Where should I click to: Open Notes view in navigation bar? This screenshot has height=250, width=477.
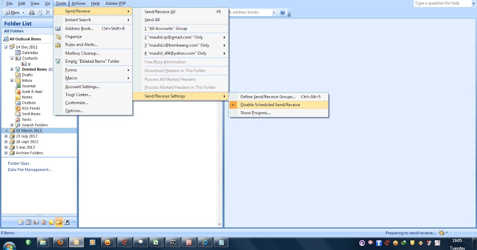point(51,222)
